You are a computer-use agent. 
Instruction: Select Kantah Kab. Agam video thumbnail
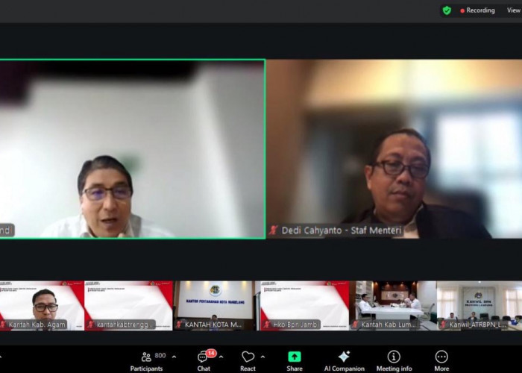click(x=41, y=305)
